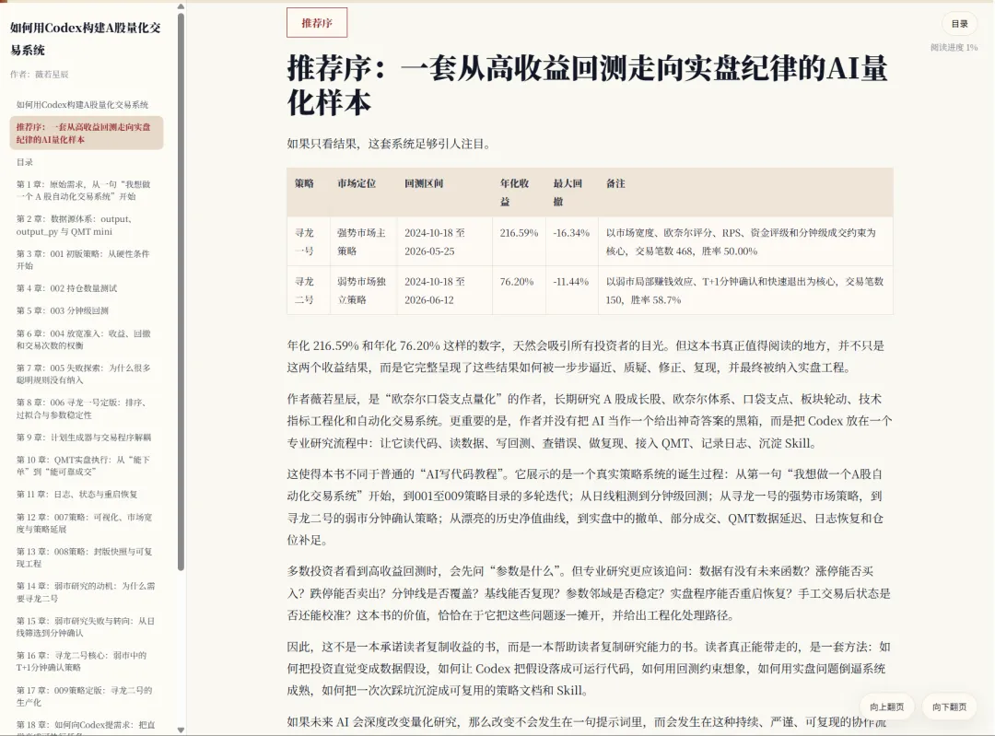Open 第 7 章: 005 失败探索 chapter
Viewport: 995px width, 736px height.
tap(84, 374)
